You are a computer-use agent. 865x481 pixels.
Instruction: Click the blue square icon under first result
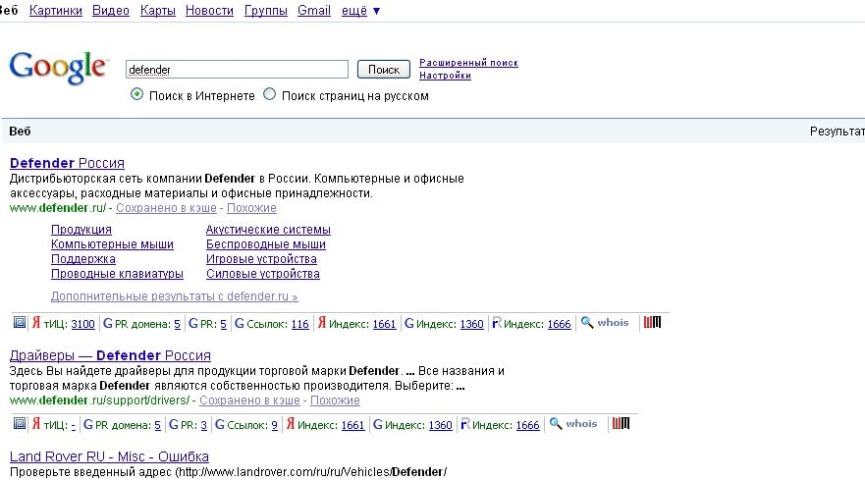click(x=20, y=323)
